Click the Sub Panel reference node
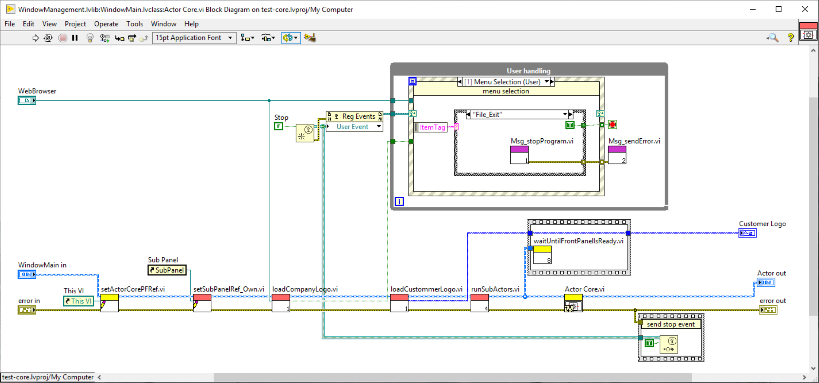819x383 pixels. pos(167,270)
